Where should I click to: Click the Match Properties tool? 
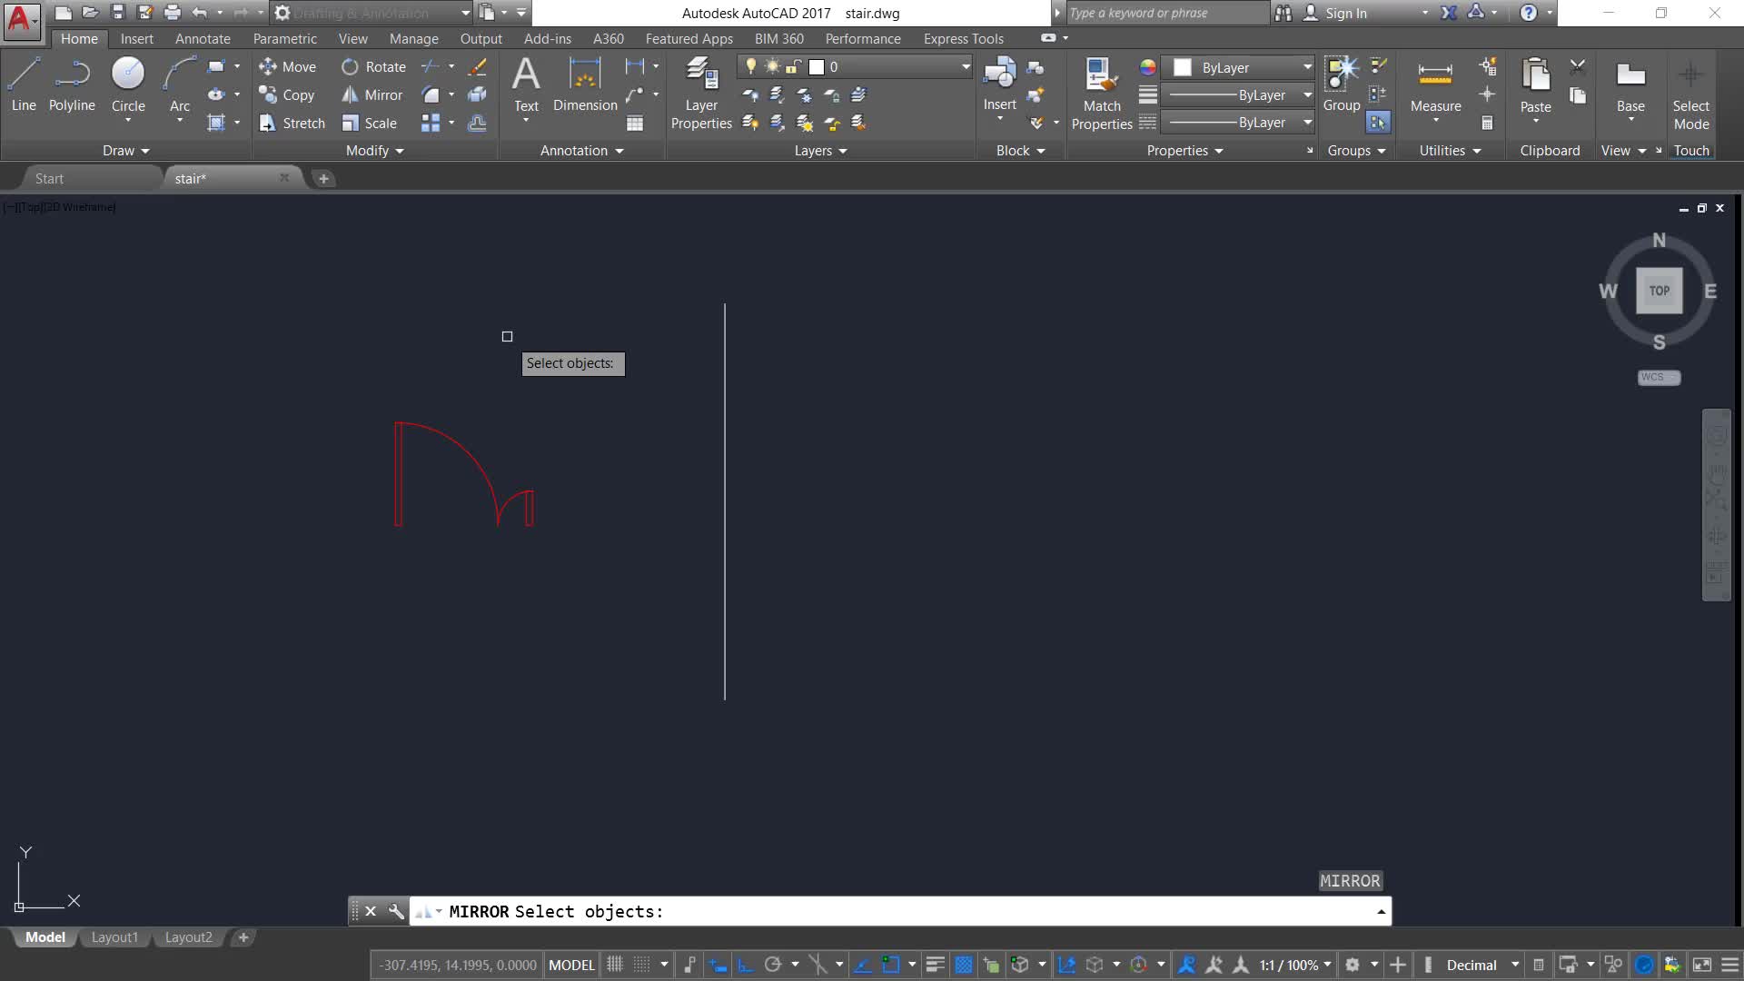[x=1101, y=94]
